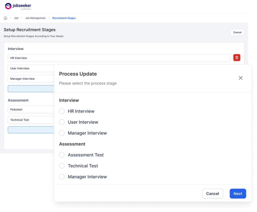
Task: Open the Job breadcrumb link
Action: tap(16, 18)
